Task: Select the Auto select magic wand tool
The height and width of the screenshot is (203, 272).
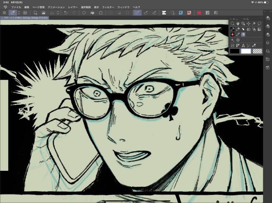Action: click(254, 24)
